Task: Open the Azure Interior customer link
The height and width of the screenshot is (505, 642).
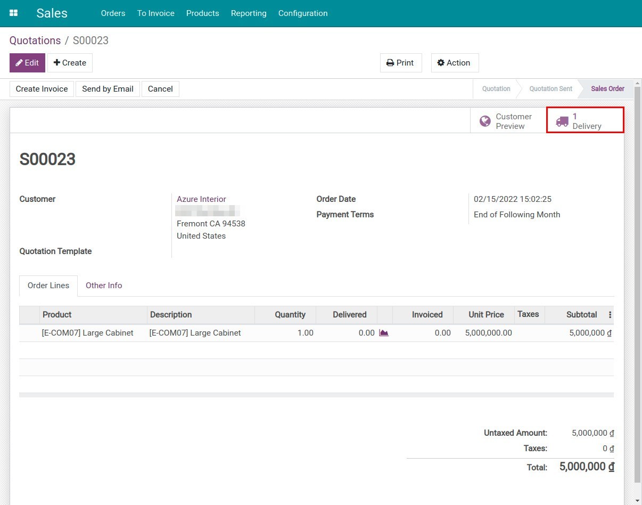Action: click(201, 199)
